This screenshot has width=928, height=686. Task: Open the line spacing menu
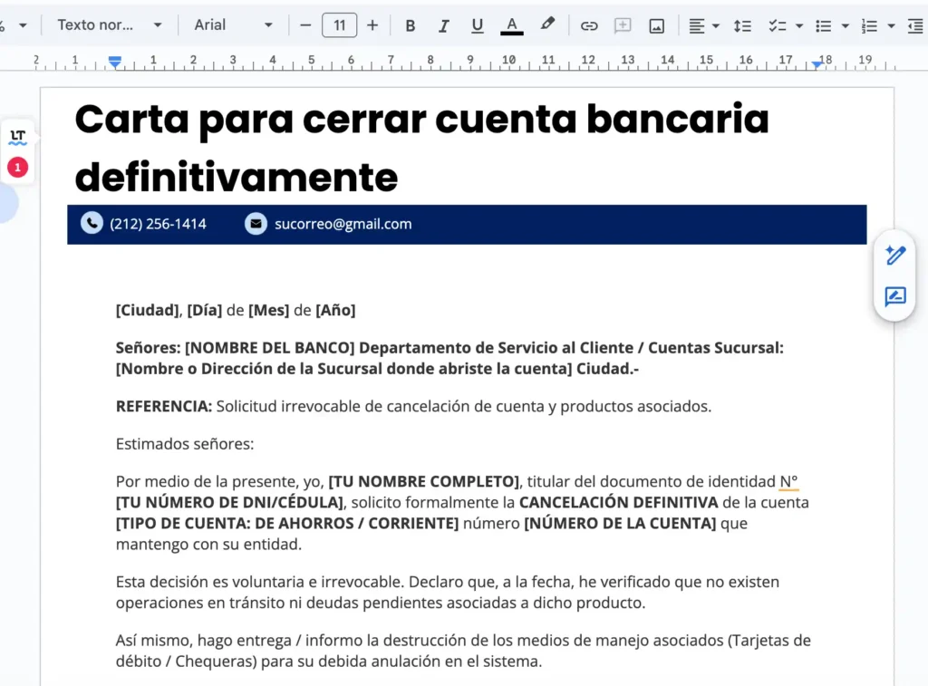743,24
